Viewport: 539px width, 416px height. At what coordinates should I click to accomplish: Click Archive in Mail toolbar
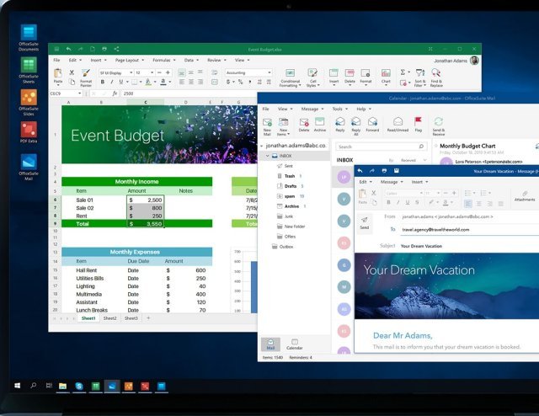click(x=320, y=125)
